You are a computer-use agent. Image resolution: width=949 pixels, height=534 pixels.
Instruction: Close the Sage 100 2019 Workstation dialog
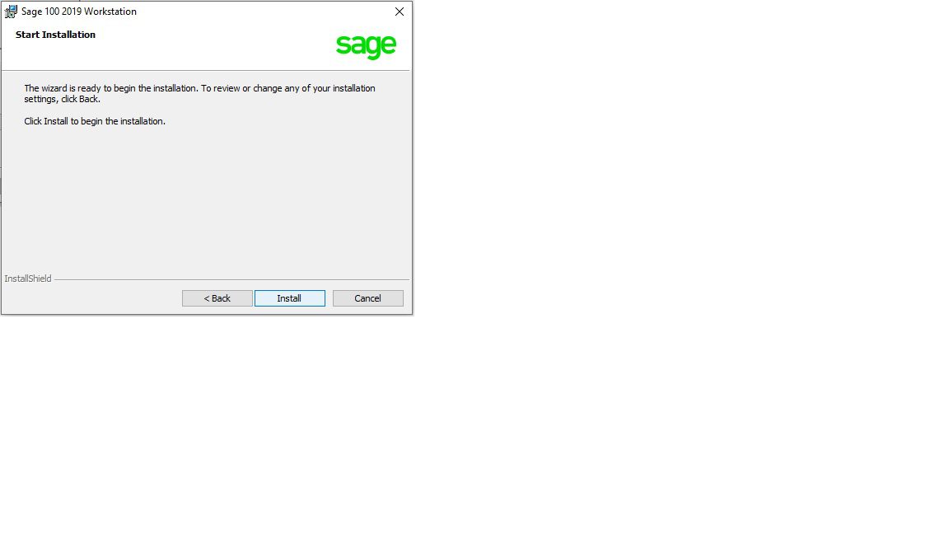[x=400, y=12]
